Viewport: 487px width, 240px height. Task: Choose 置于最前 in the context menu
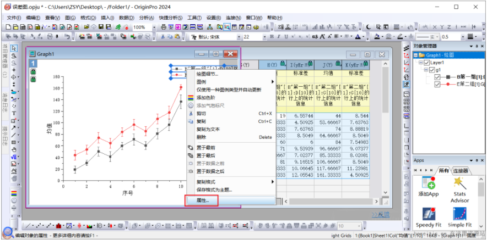click(231, 148)
